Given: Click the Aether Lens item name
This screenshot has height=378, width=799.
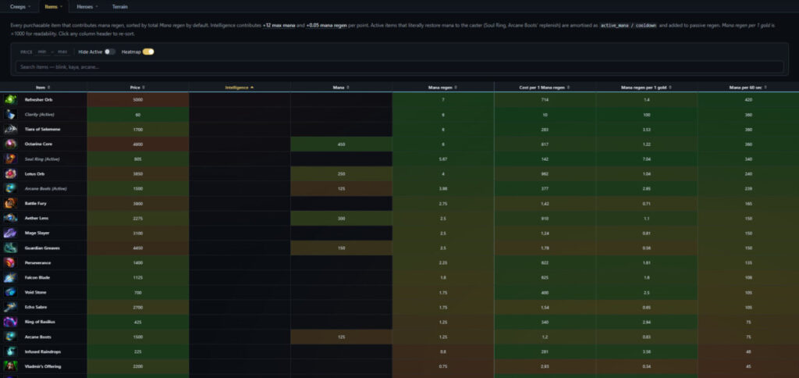Looking at the screenshot, I should [x=37, y=218].
